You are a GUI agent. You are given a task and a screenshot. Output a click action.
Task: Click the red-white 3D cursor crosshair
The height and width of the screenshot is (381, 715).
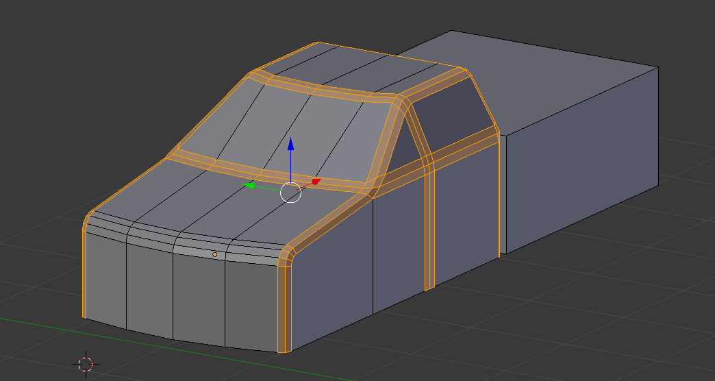coord(86,364)
